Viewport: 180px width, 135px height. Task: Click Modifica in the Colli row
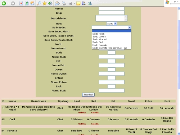(x=82, y=124)
